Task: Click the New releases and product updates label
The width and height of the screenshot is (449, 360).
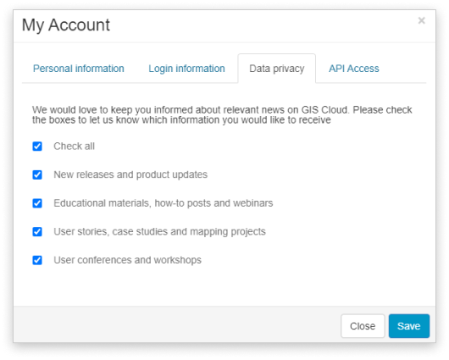Action: tap(130, 174)
